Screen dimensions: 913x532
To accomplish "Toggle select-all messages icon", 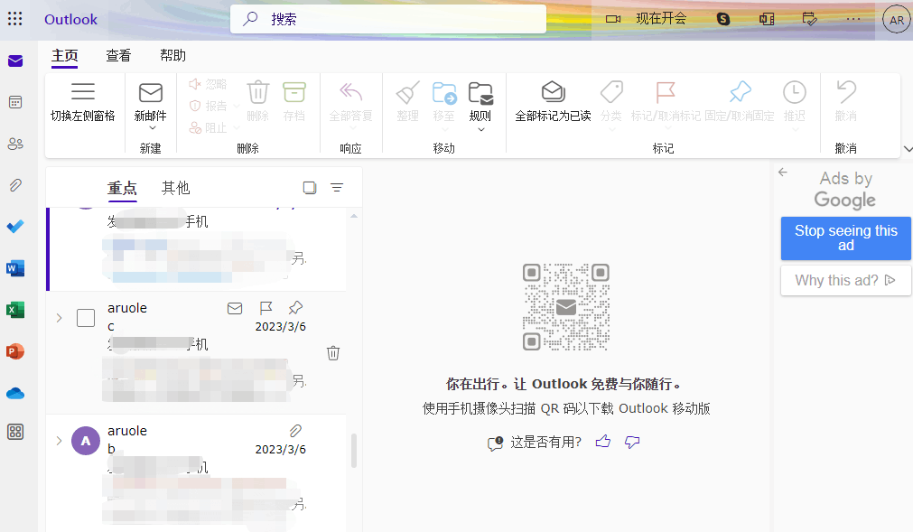I will (x=310, y=188).
